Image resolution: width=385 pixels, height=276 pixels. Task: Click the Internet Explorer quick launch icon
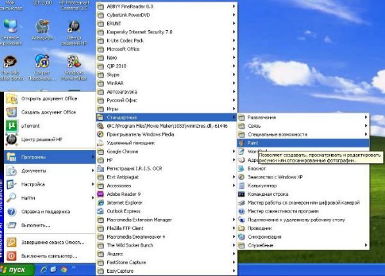coord(44,270)
